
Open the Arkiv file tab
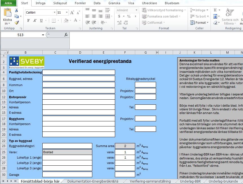(x=8, y=3)
